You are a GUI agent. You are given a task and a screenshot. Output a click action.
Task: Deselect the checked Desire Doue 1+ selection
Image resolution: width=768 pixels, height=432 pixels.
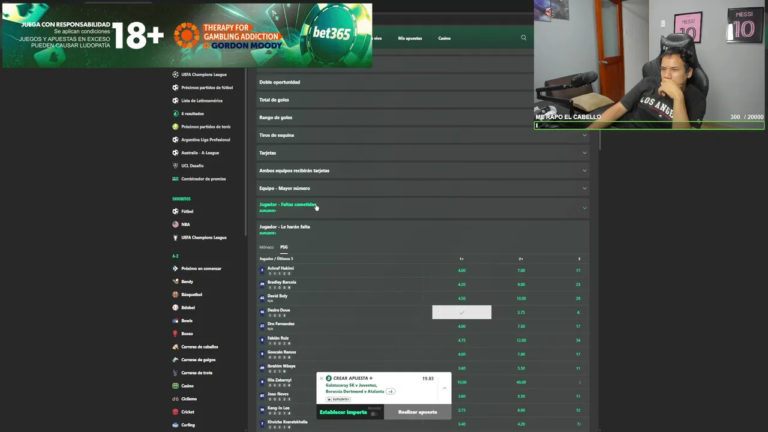click(x=461, y=312)
